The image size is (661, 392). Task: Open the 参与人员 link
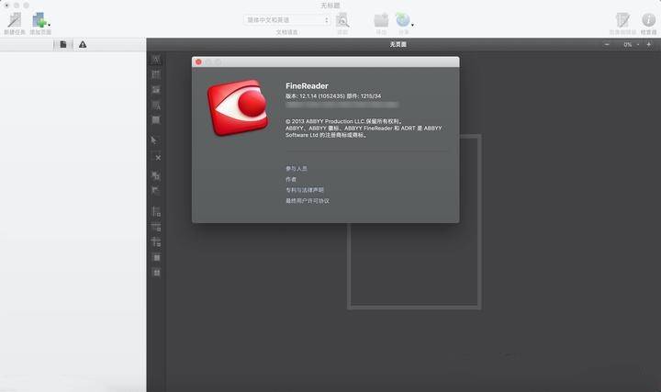click(297, 168)
